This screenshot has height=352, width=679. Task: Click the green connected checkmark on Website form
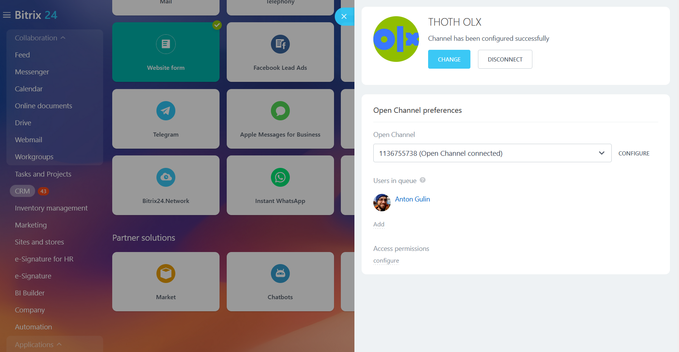coord(217,25)
